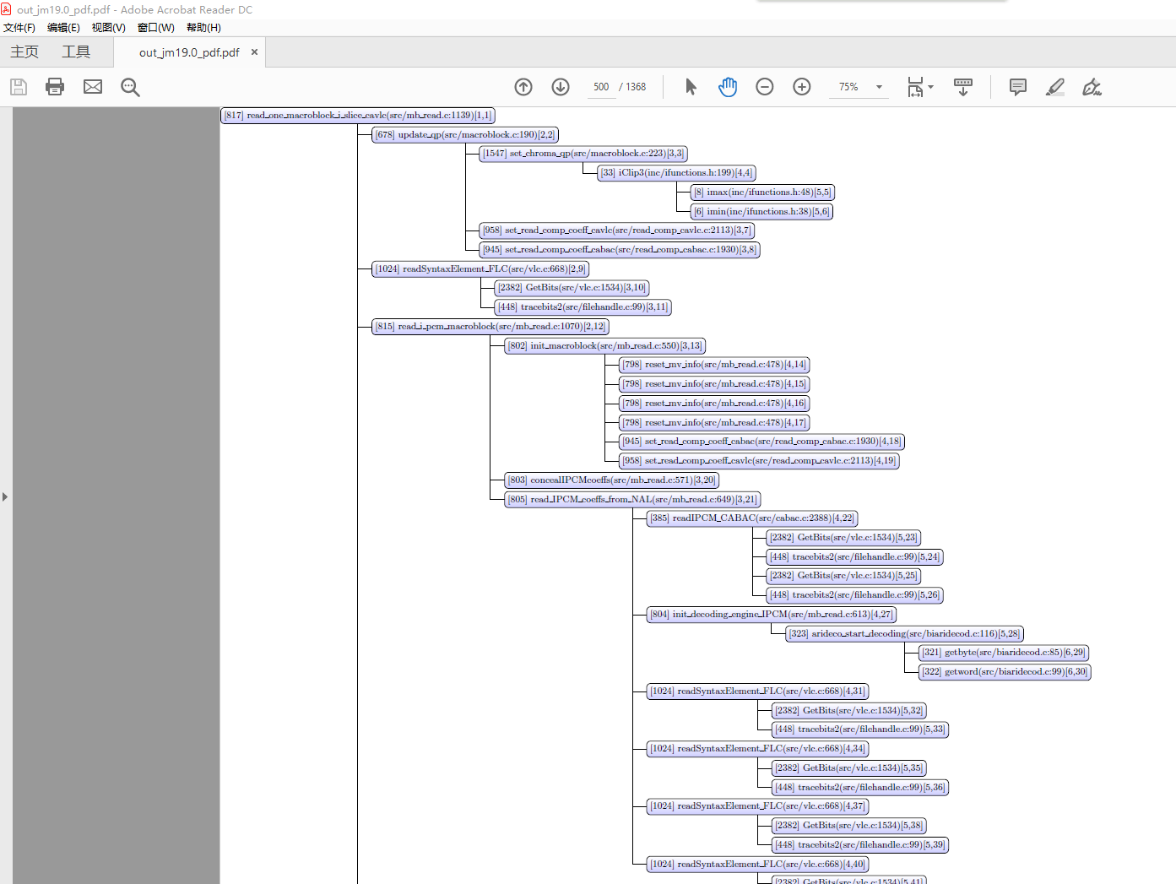This screenshot has width=1176, height=884.
Task: Zoom in with the plus icon
Action: 801,86
